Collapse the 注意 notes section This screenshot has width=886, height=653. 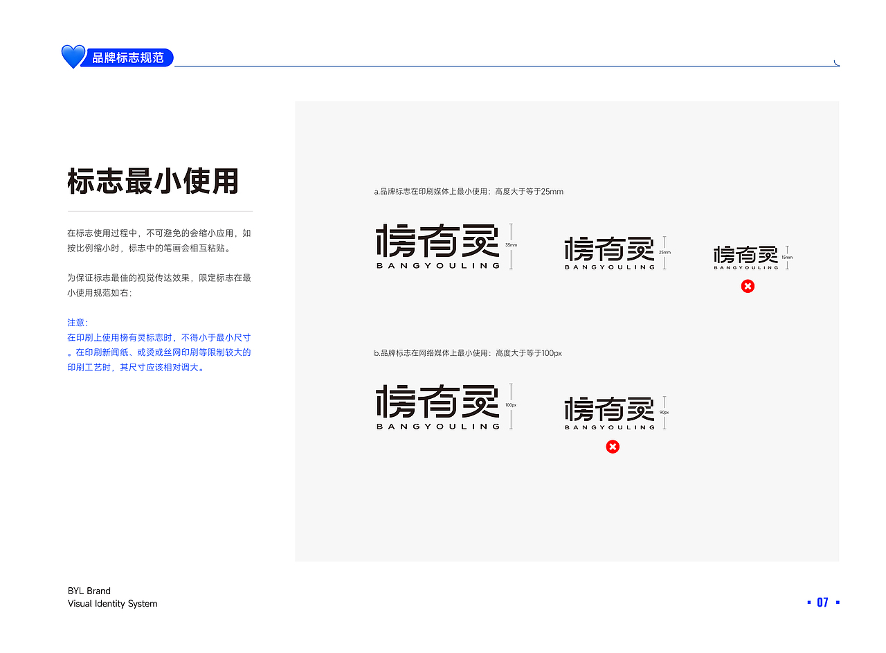tap(76, 322)
